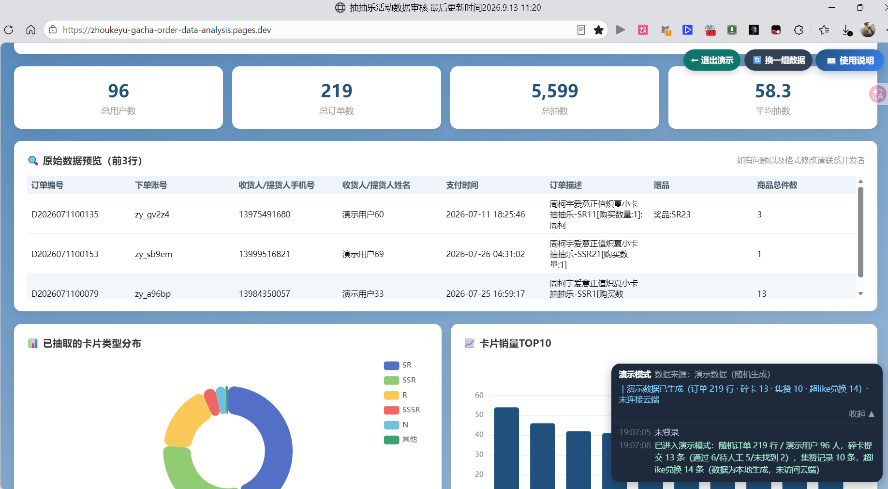
Task: Click the 退出演示 button
Action: (x=712, y=60)
